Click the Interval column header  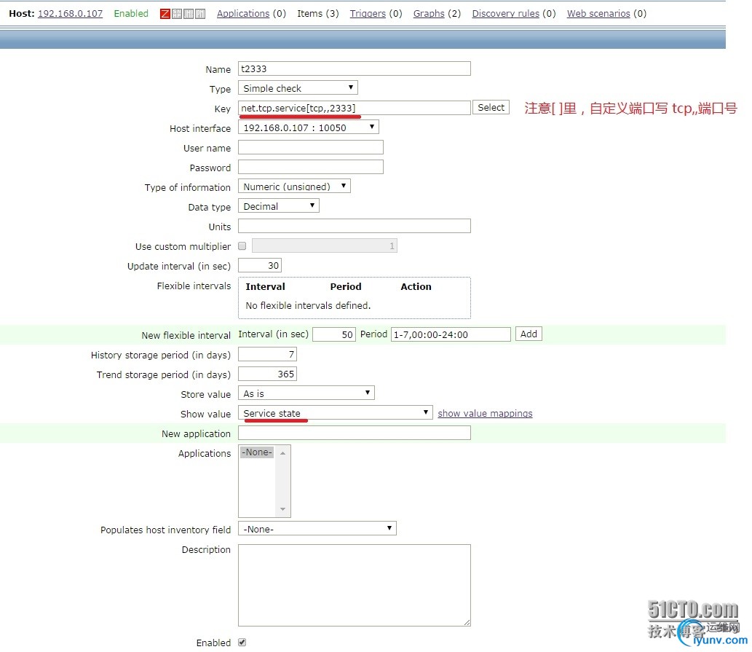point(265,286)
